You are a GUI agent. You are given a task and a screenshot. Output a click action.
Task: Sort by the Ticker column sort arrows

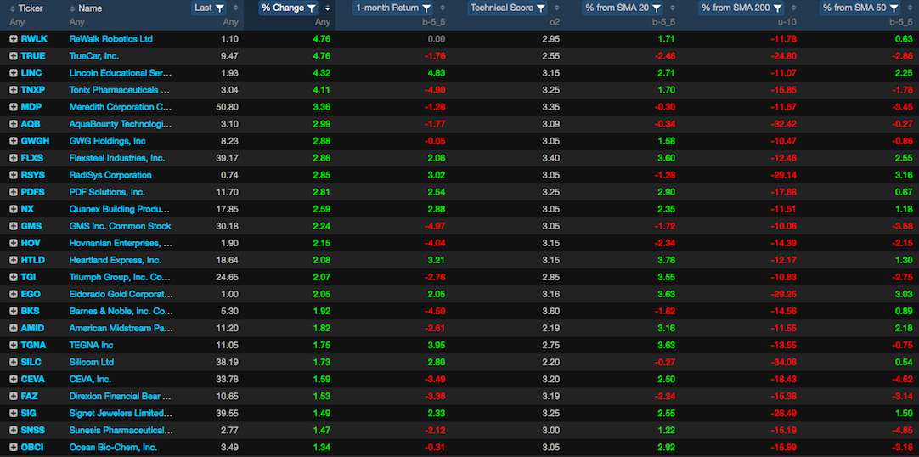pos(13,8)
